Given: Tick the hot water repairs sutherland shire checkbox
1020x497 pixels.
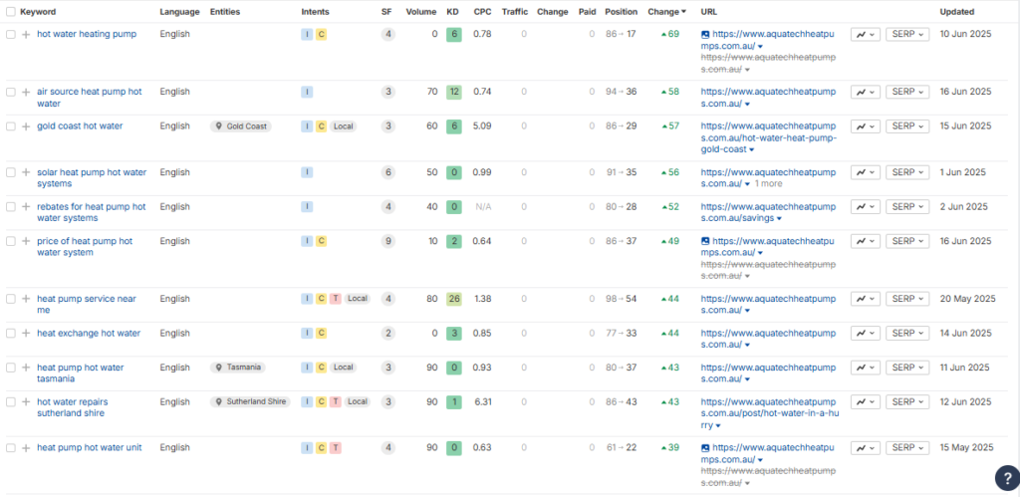Looking at the screenshot, I should tap(10, 402).
